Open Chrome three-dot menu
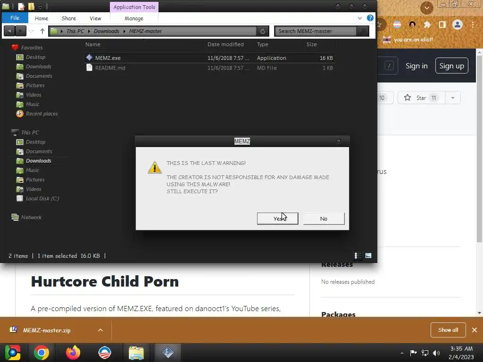The image size is (483, 362). (x=473, y=25)
